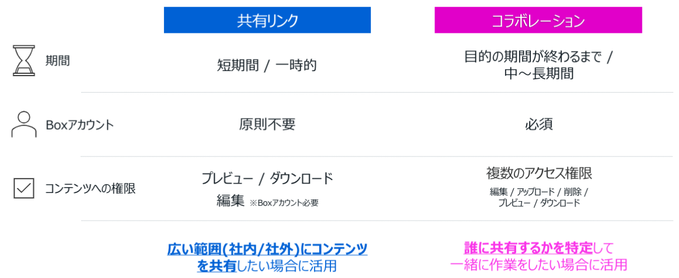Click the person icon beside Boxアカウント
Viewport: 679px width, 278px height.
(x=24, y=124)
